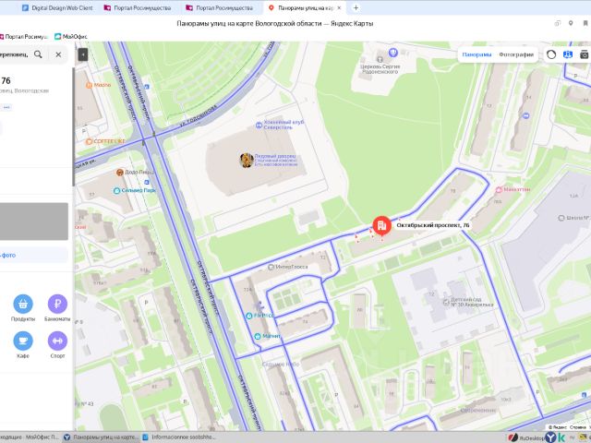Click the red Октябрьский проспект, 76 building marker

pyautogui.click(x=381, y=225)
